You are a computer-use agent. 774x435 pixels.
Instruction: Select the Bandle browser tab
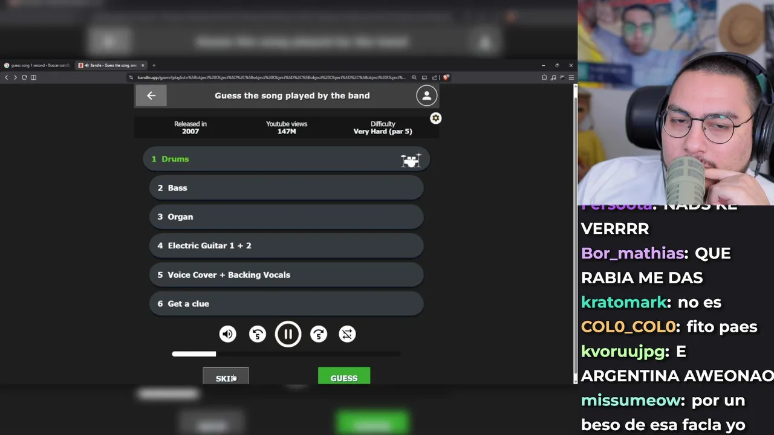[110, 65]
